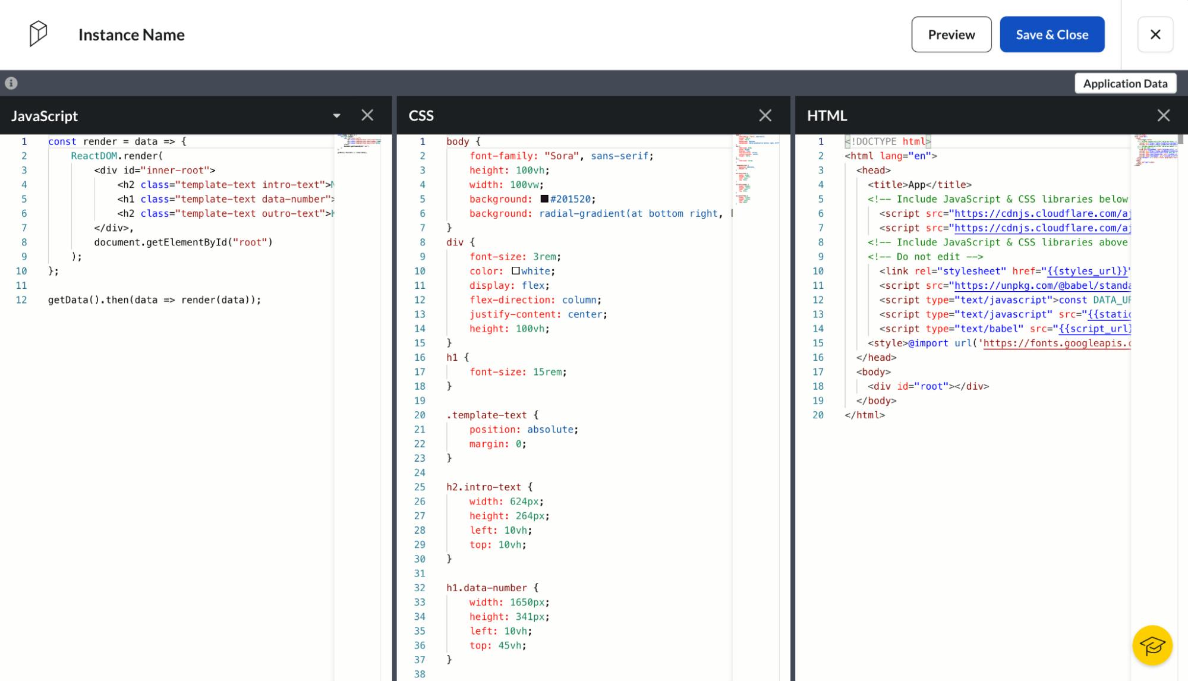Click position: absolute line

tap(524, 430)
